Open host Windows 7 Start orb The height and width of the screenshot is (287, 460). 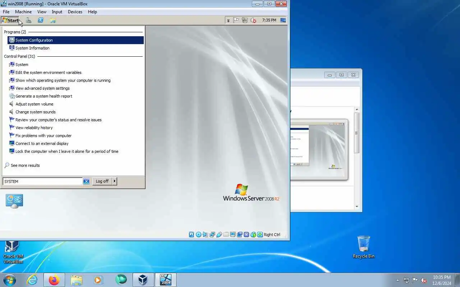10,280
